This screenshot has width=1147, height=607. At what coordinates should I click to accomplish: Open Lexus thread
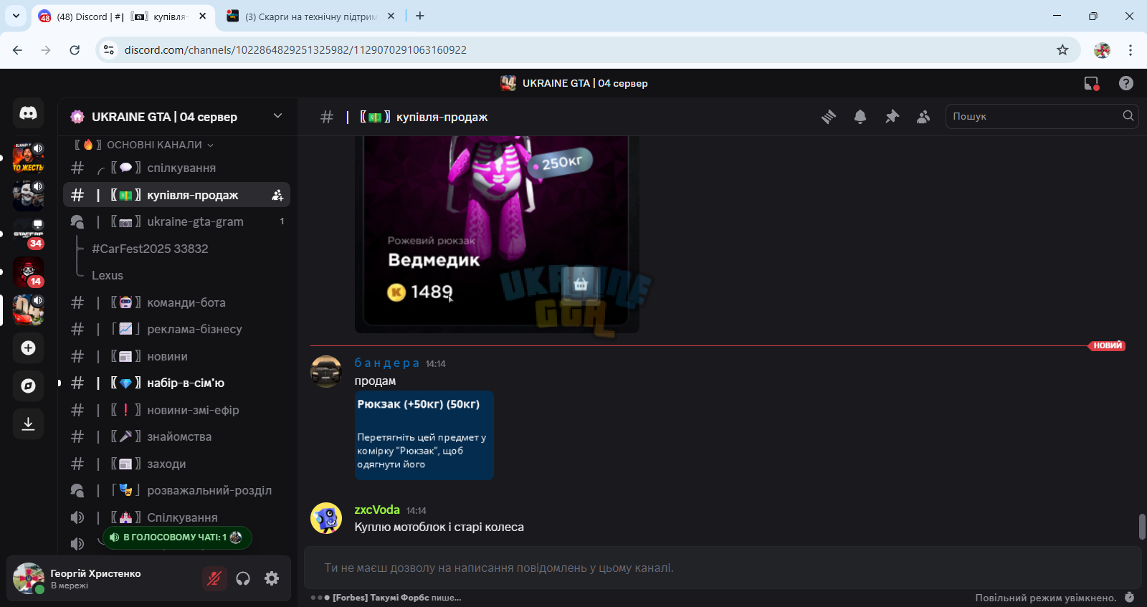pos(108,275)
